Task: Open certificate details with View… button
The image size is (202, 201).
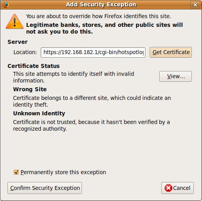Action: tap(176, 76)
